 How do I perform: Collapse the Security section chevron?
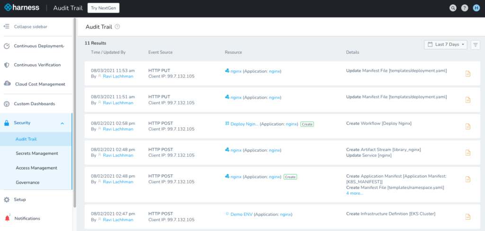coord(62,123)
